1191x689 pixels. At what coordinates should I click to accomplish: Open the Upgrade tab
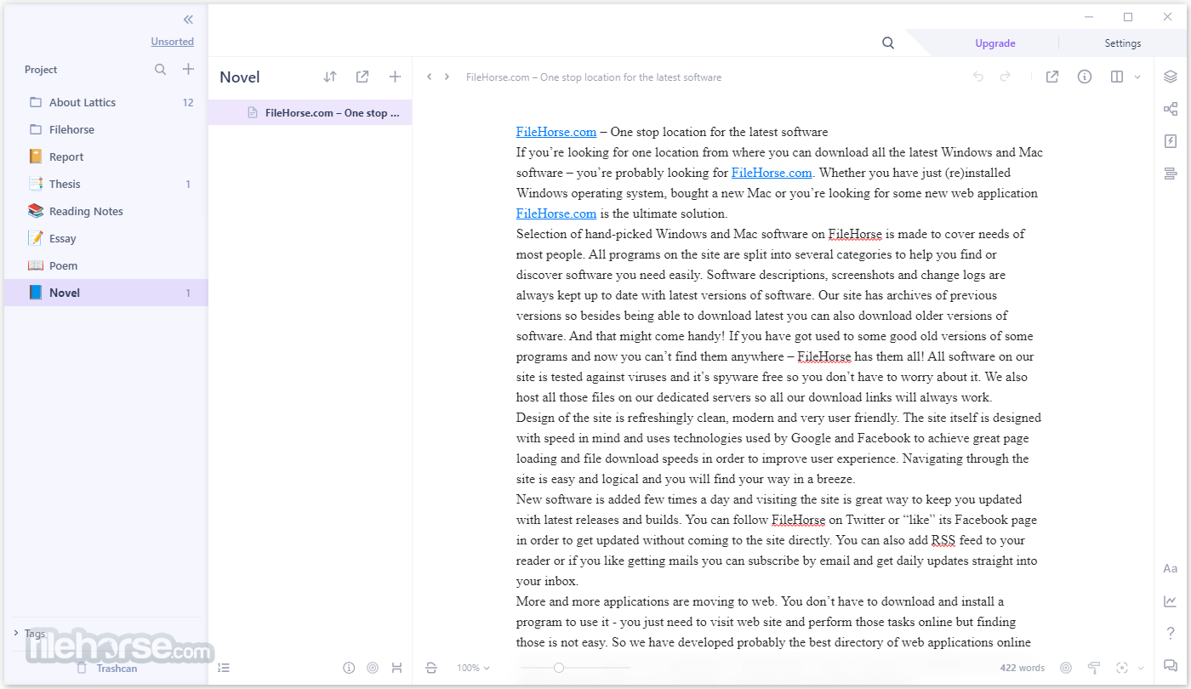click(x=994, y=43)
